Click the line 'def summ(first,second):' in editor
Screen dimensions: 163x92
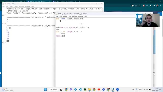point(69,19)
